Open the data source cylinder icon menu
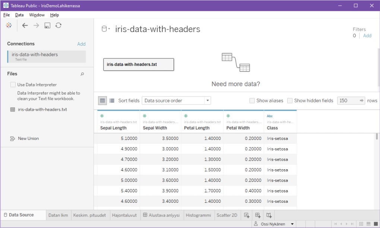This screenshot has height=228, width=380. pyautogui.click(x=105, y=29)
